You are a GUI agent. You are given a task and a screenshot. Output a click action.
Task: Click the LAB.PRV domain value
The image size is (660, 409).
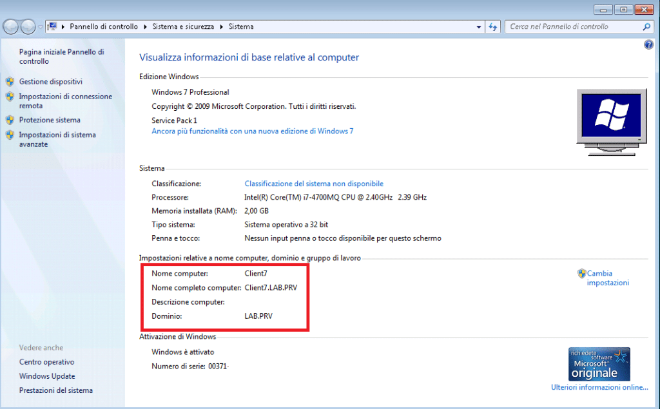point(258,316)
